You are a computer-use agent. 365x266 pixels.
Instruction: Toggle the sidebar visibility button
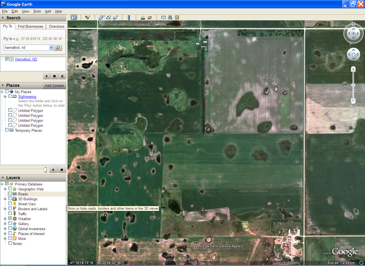(x=74, y=17)
